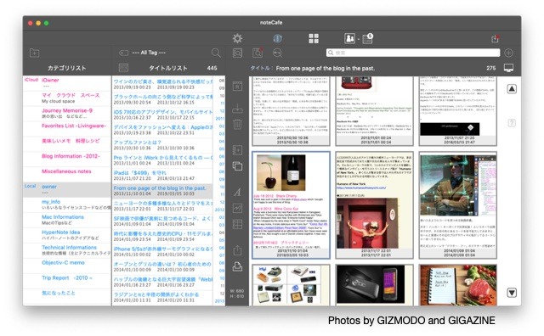The height and width of the screenshot is (336, 544).
Task: Click the duplicate pages icon
Action: coord(237,166)
